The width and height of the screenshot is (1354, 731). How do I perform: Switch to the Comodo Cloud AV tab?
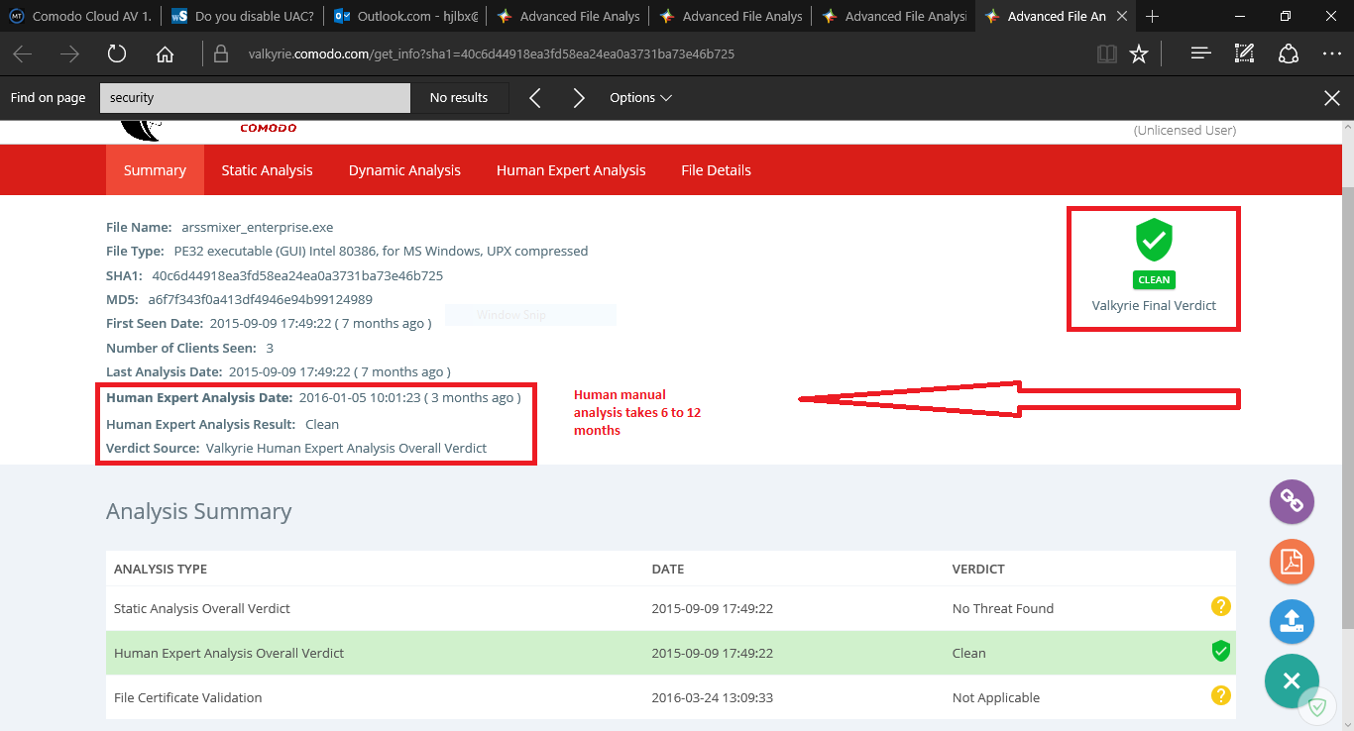[81, 16]
